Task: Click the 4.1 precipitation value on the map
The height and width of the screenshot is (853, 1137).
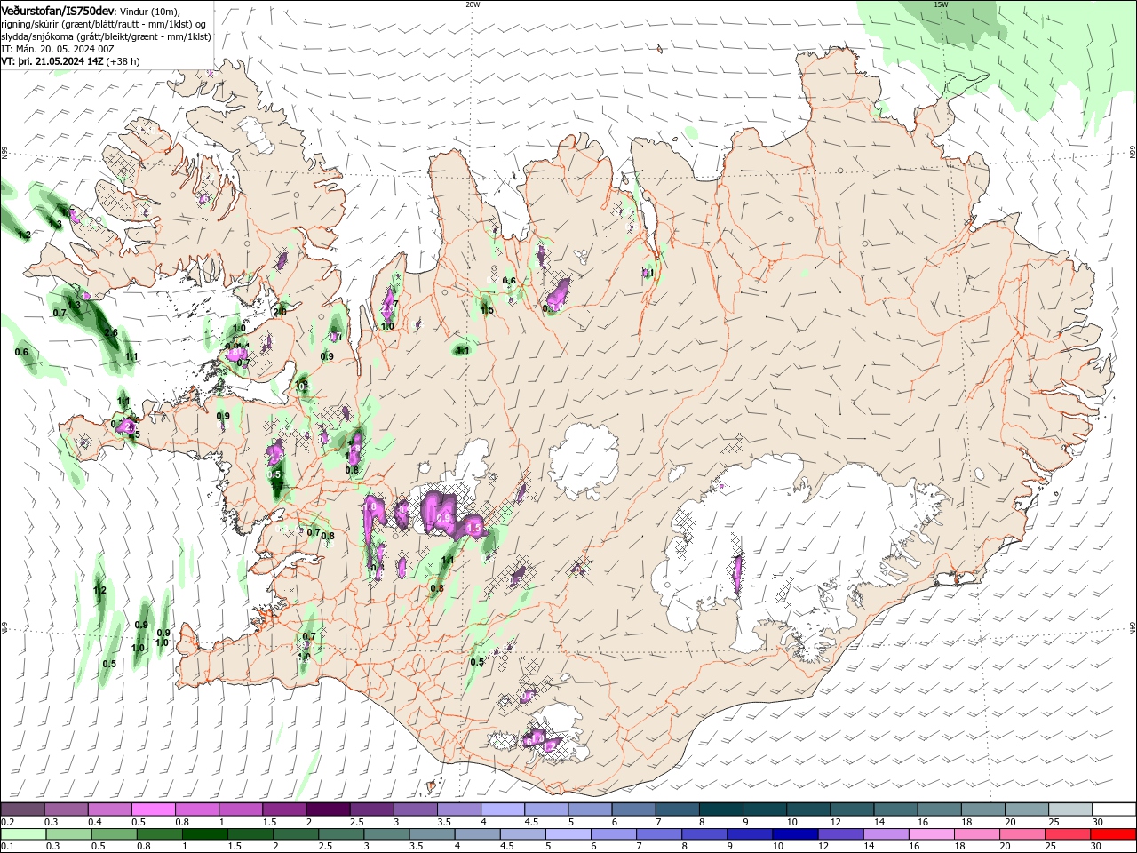Action: click(x=463, y=351)
